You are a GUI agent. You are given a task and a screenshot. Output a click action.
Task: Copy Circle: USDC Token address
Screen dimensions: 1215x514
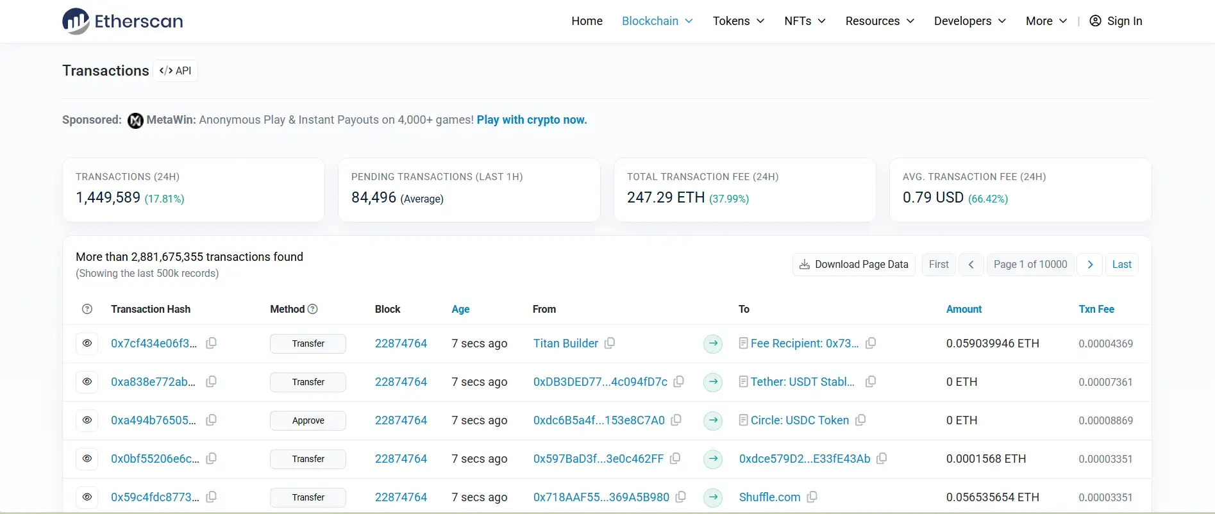pos(860,420)
